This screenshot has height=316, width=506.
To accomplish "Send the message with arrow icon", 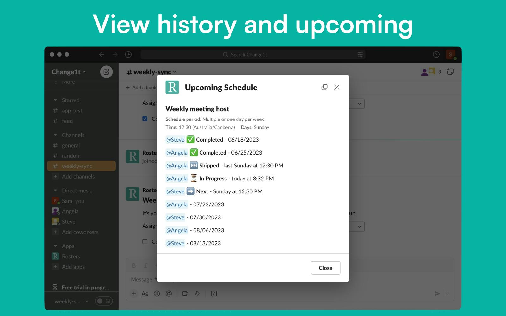I will tap(437, 294).
